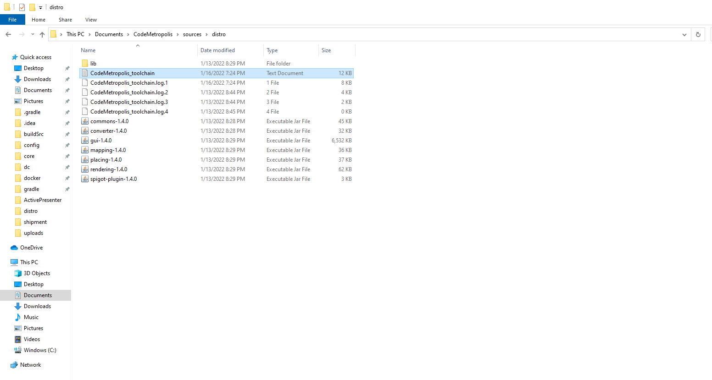The width and height of the screenshot is (712, 380).
Task: Refresh the folder view
Action: (x=698, y=34)
